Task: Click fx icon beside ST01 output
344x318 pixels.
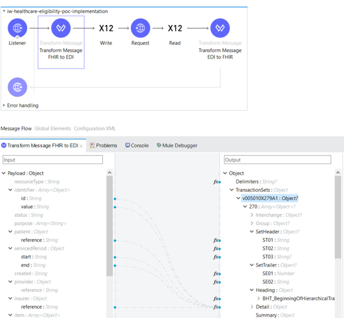Action: point(216,240)
